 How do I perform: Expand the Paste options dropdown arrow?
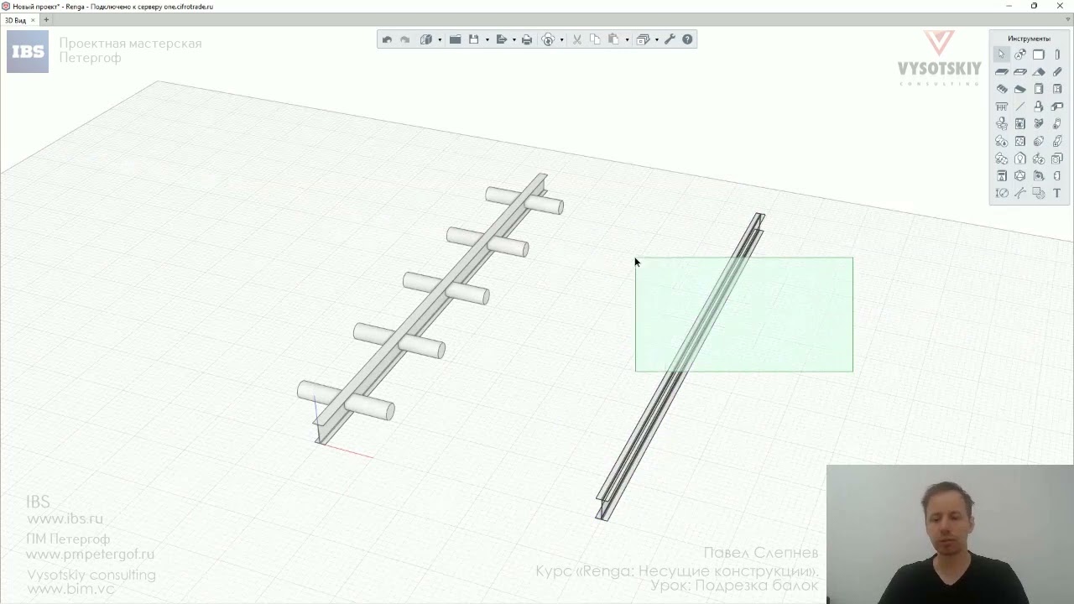(x=627, y=39)
